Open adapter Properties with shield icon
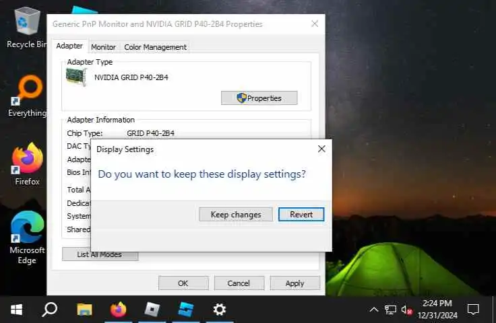Viewport: 496px width, 323px height. click(259, 98)
